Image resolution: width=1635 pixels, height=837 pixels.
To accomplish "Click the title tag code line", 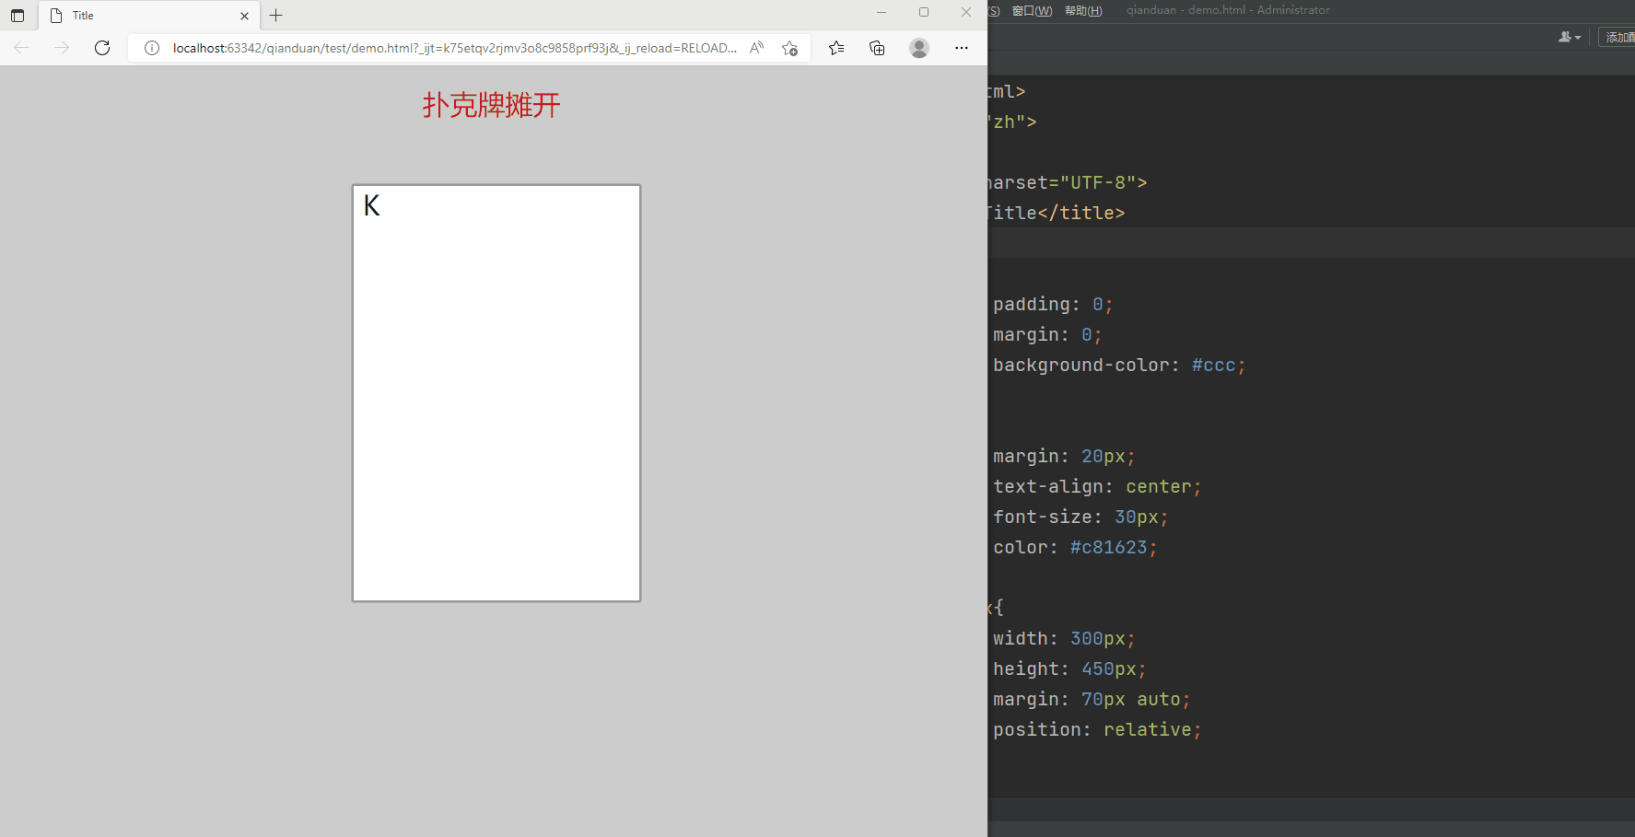I will (x=1057, y=214).
